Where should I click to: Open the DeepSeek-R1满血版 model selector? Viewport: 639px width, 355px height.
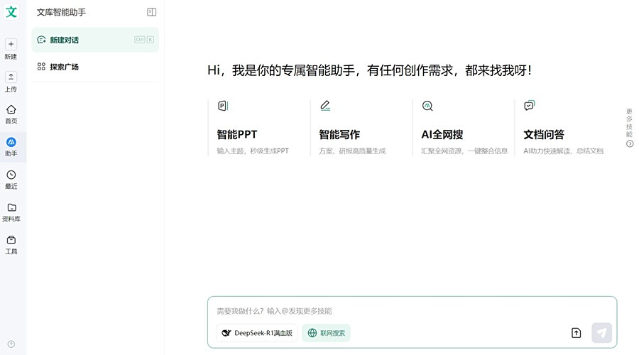click(x=257, y=333)
